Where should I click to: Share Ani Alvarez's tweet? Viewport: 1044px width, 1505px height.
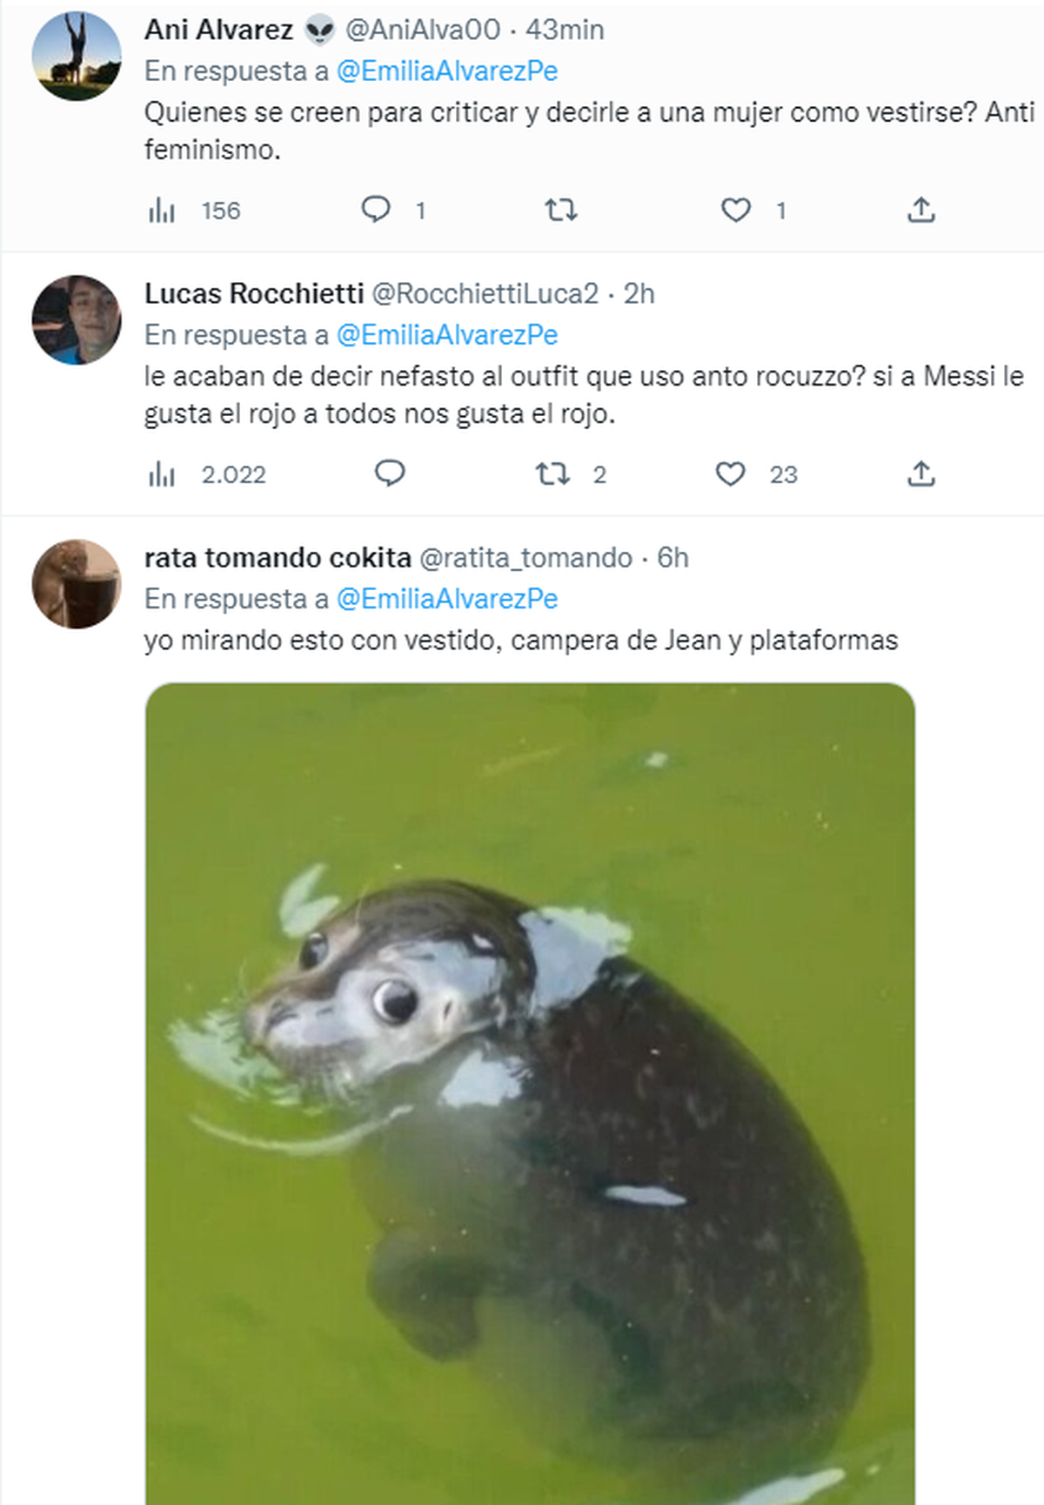920,211
